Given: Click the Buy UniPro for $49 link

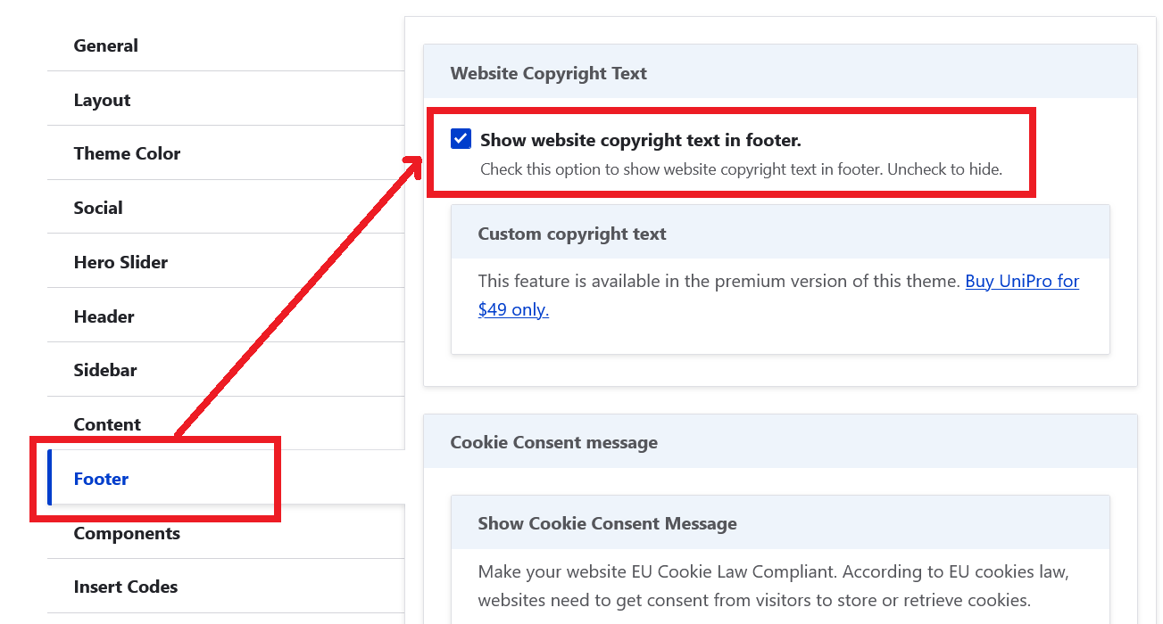Looking at the screenshot, I should click(x=1022, y=282).
